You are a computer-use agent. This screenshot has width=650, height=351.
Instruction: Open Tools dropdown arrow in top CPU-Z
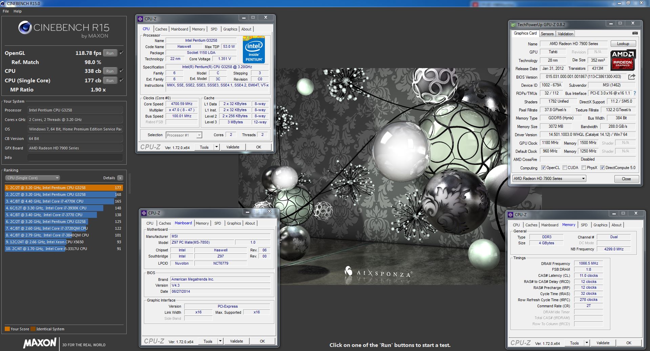click(x=216, y=147)
